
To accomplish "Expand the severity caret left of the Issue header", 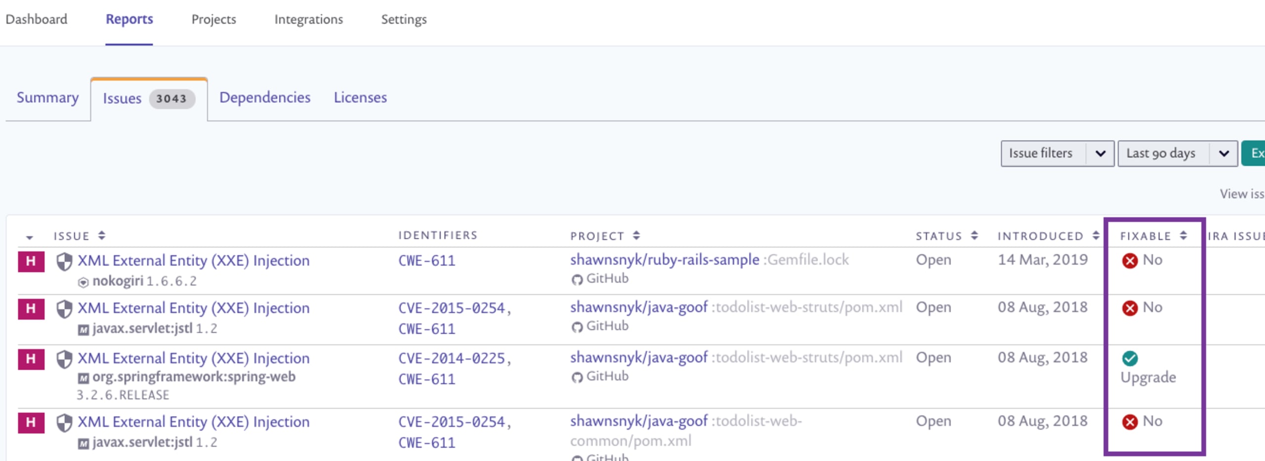I will coord(30,237).
